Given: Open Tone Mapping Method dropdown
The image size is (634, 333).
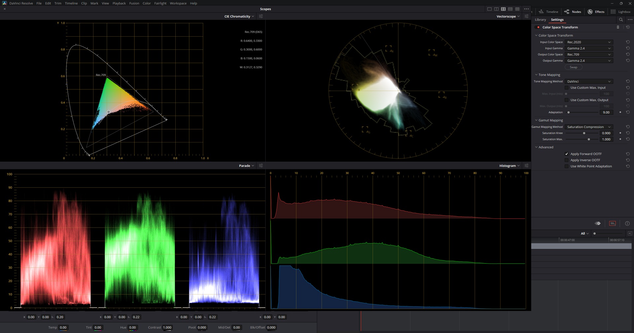Looking at the screenshot, I should [589, 81].
